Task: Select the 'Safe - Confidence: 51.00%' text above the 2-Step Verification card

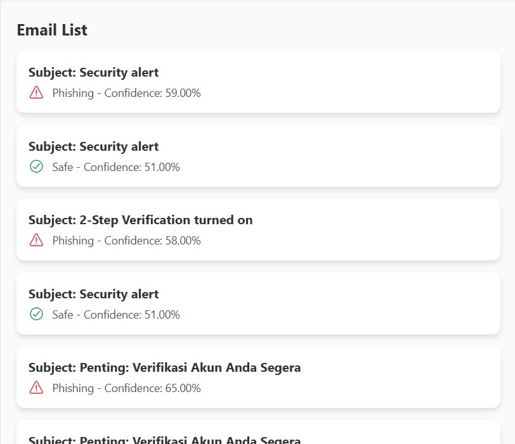Action: (116, 167)
